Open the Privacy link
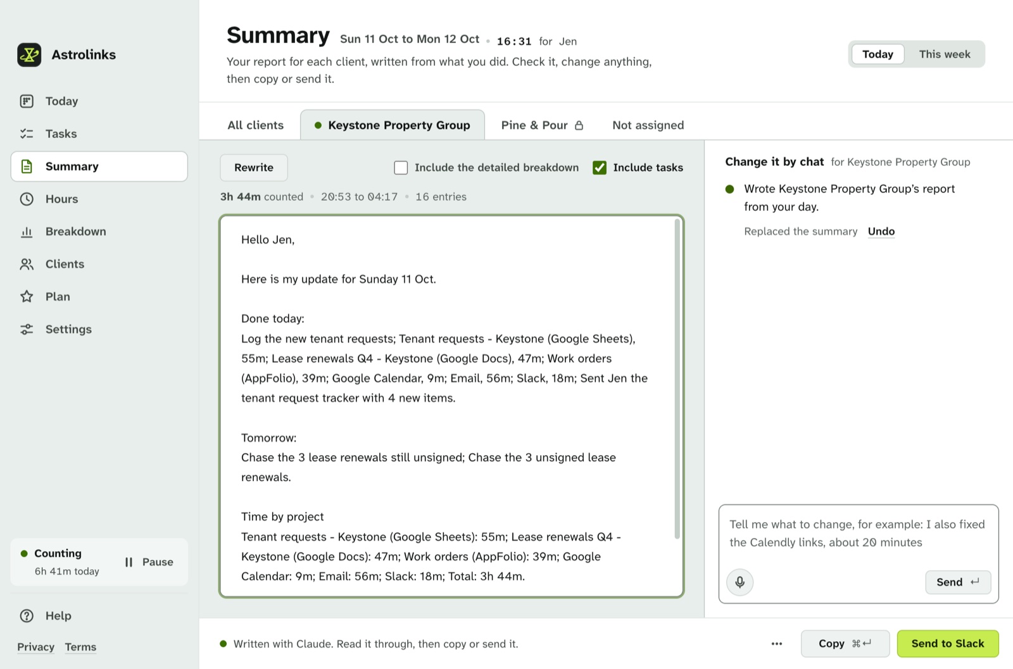Screen dimensions: 1013x669 click(x=35, y=647)
